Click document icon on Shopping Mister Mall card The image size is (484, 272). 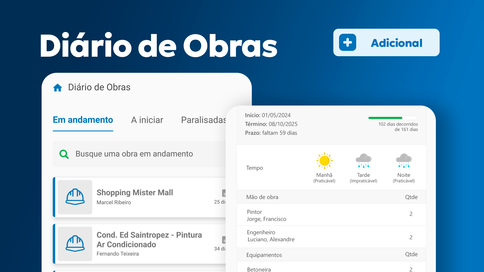click(x=224, y=193)
